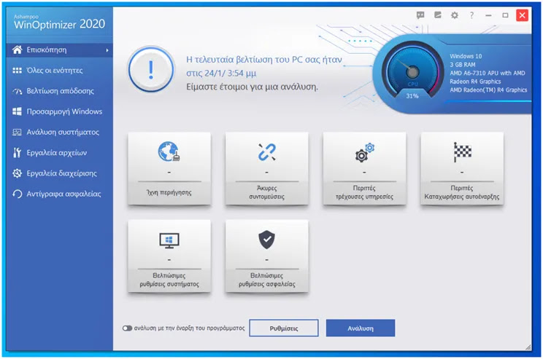Click the WinOptimizer 2020 logo
The height and width of the screenshot is (359, 543).
59,22
